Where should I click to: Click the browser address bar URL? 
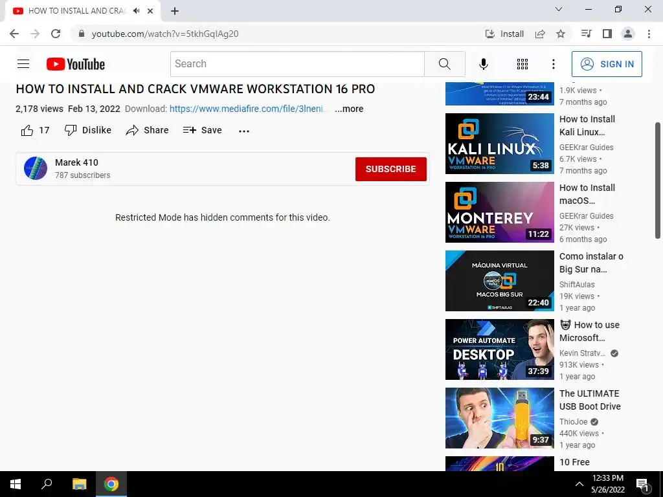(165, 34)
